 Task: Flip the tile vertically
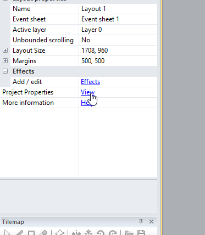88,233
